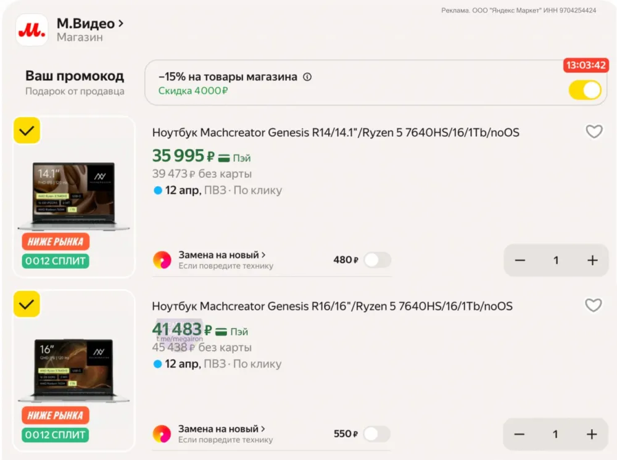Click the 'НИЖЕ РЫНКА' badge on R16 laptop
The image size is (617, 460).
[x=56, y=415]
